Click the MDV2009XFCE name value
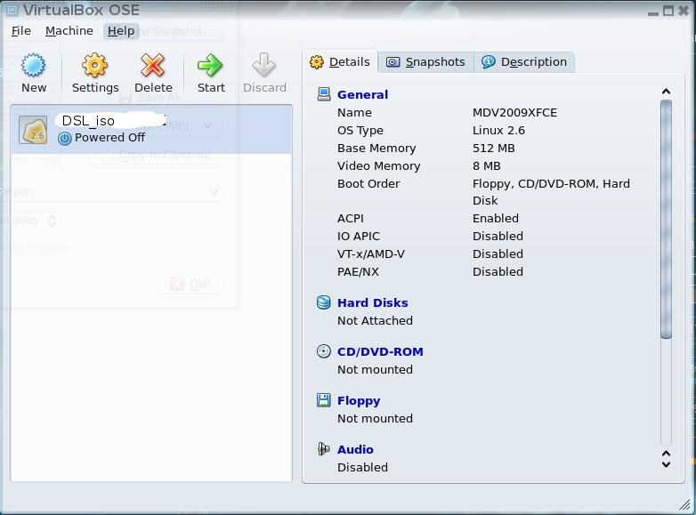The height and width of the screenshot is (515, 696). click(x=514, y=113)
